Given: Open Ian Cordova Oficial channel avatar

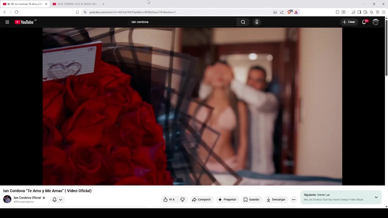Looking at the screenshot, I should click(x=7, y=199).
